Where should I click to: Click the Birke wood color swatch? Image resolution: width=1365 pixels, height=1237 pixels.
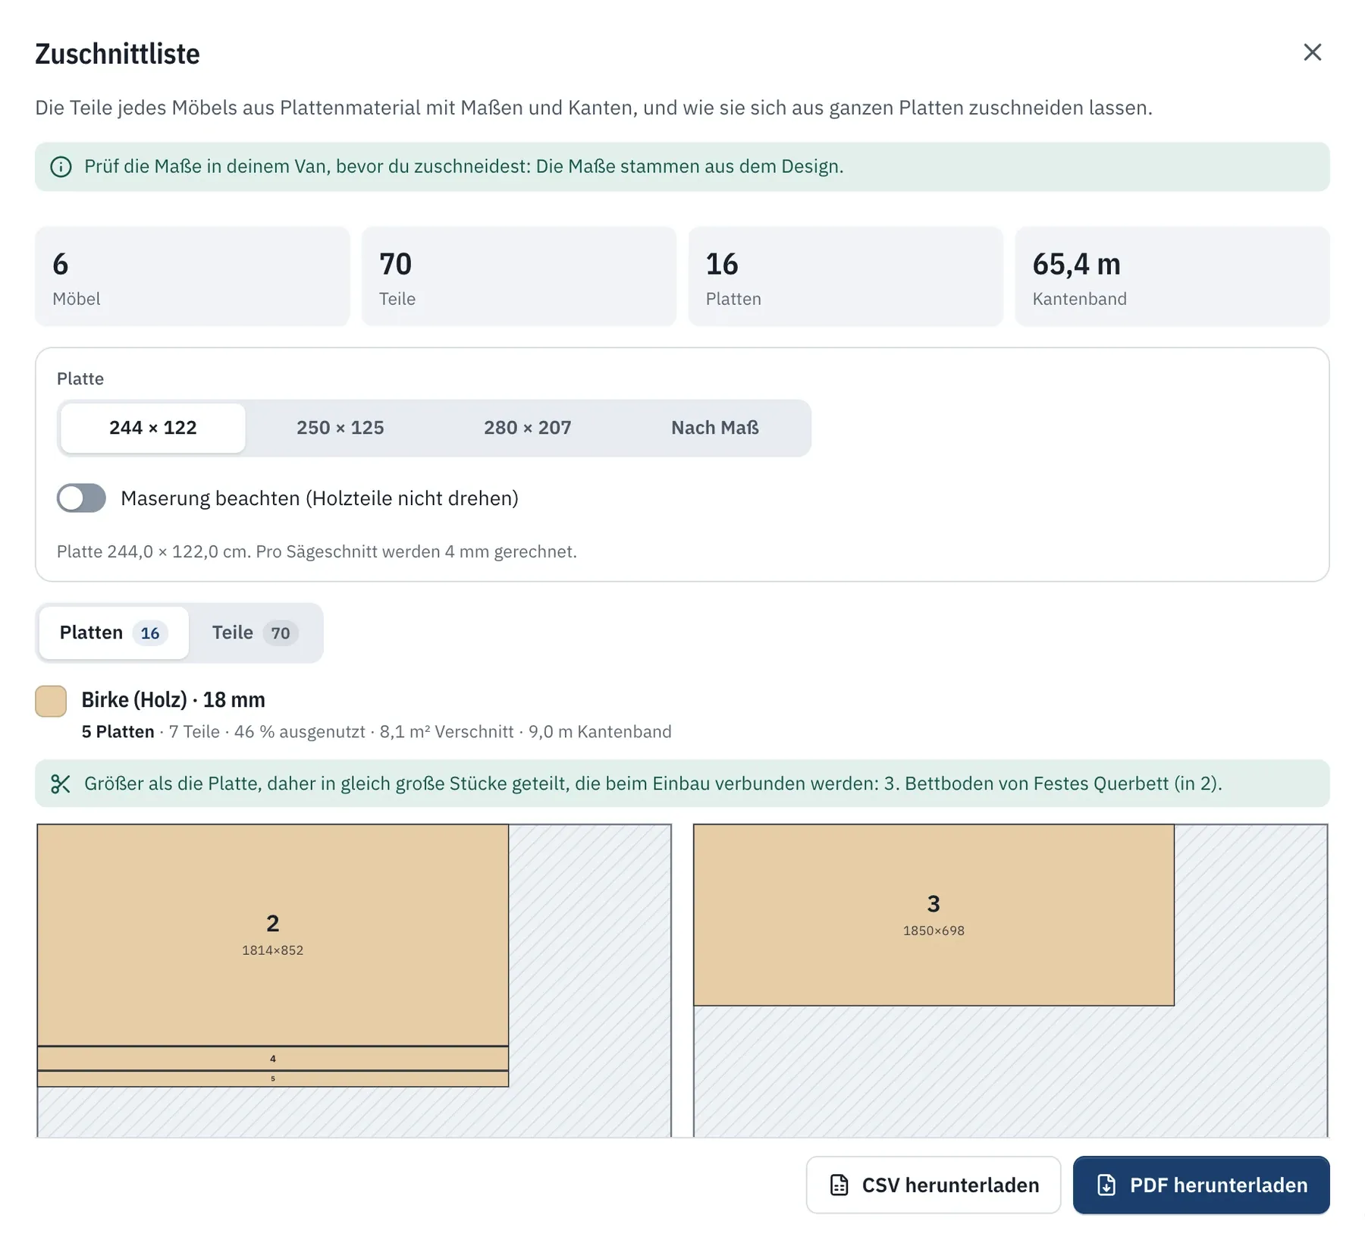click(x=51, y=701)
